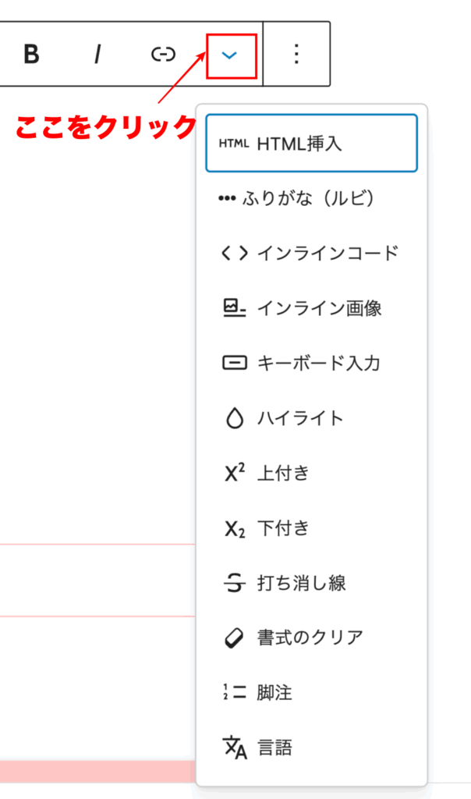Insert a link using toolbar icon
This screenshot has width=471, height=799.
pos(163,54)
